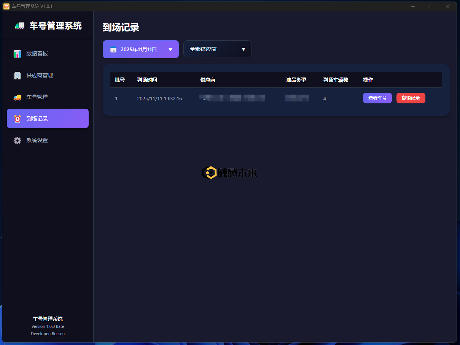The width and height of the screenshot is (460, 345).
Task: Click the green truck logo in sidebar header
Action: point(19,25)
